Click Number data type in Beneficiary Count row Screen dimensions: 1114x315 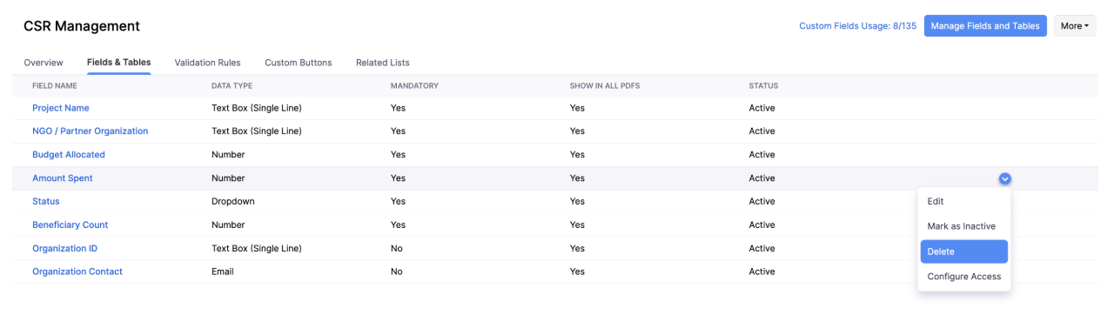pyautogui.click(x=228, y=225)
